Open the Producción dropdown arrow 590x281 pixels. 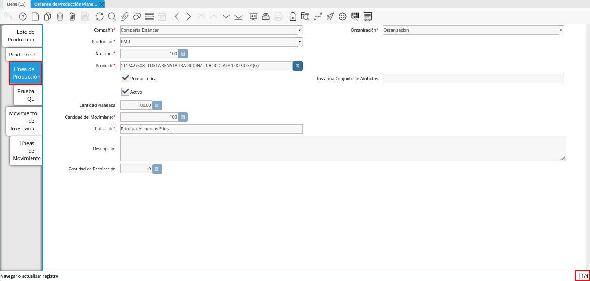point(299,42)
